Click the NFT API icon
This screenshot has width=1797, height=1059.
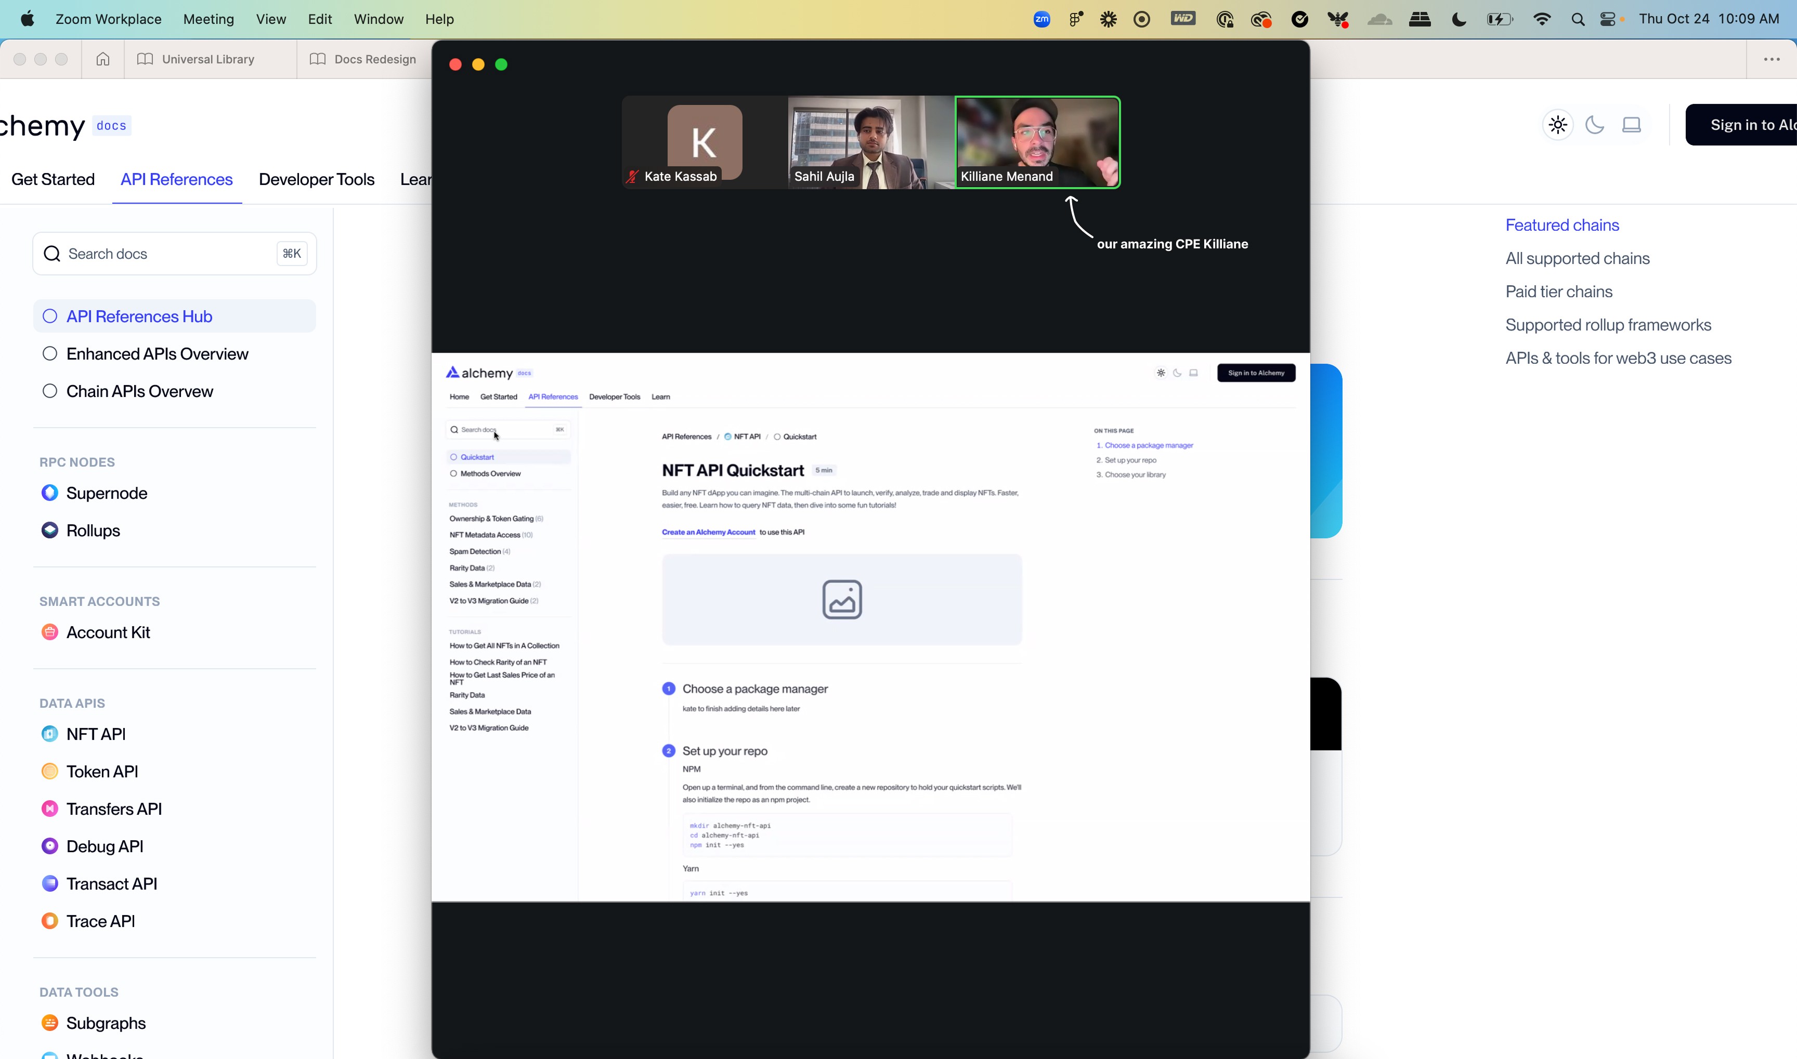point(49,734)
